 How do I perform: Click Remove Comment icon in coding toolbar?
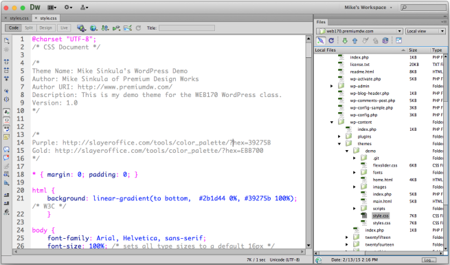[x=6, y=158]
